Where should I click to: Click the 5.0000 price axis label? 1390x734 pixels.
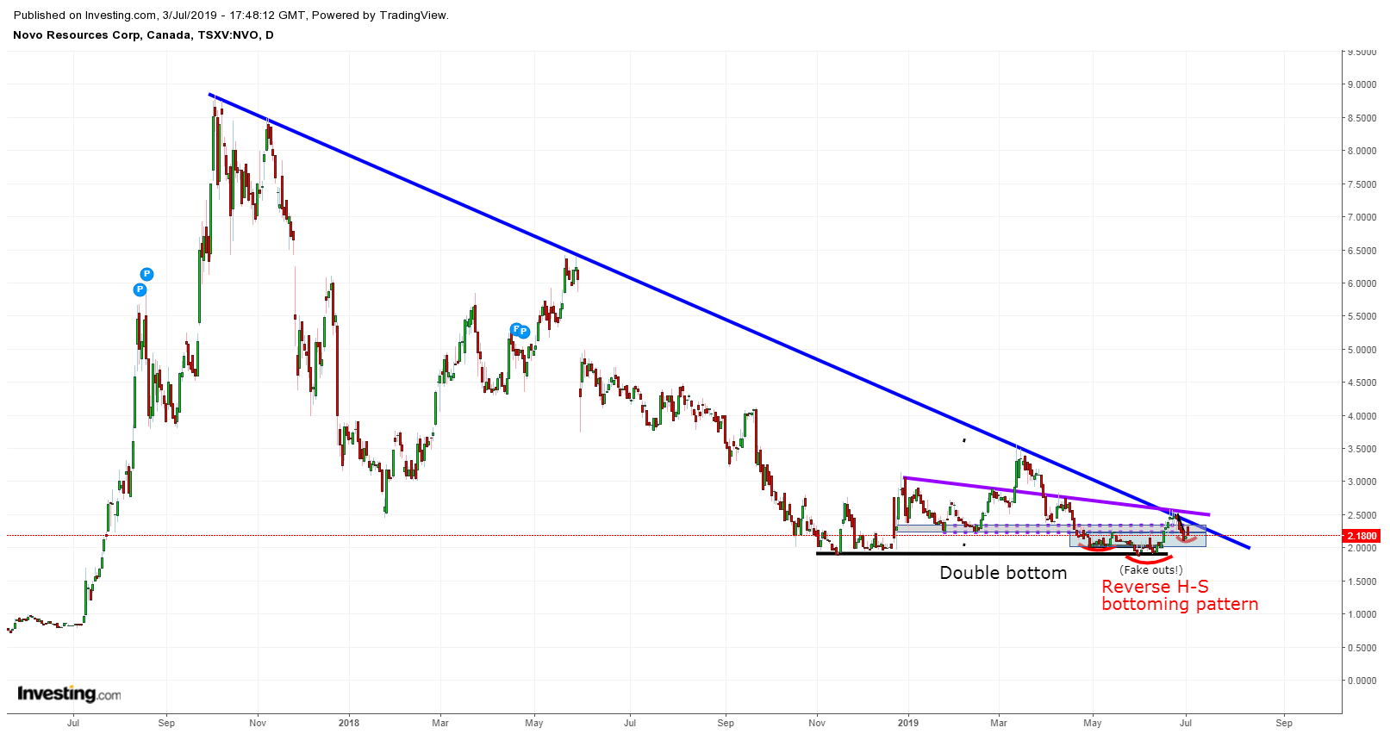(1362, 350)
